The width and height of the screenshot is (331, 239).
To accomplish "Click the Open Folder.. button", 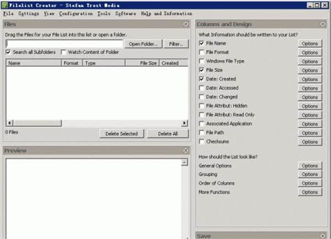I will click(143, 44).
